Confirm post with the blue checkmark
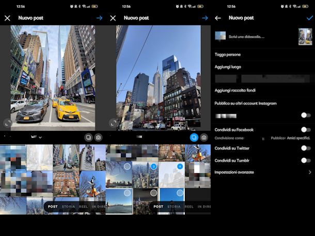The width and height of the screenshot is (315, 236). tap(309, 18)
